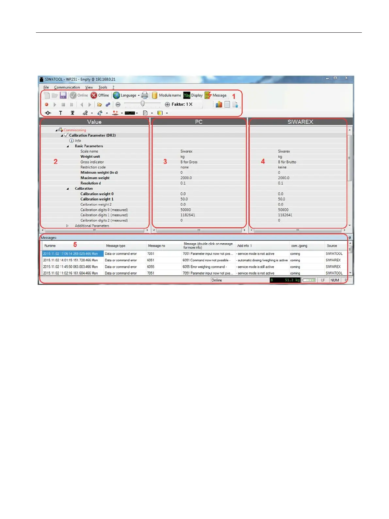The height and width of the screenshot is (519, 389).
Task: Click the Tare T icon
Action: pyautogui.click(x=60, y=113)
